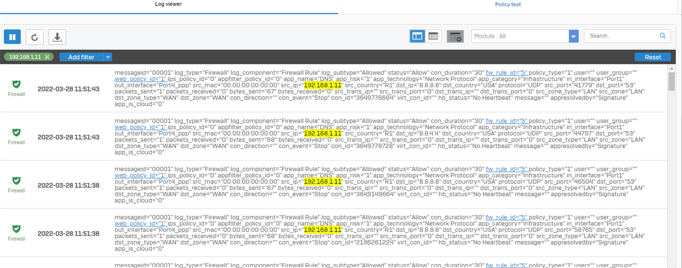Screen dimensions: 682x268
Task: Click Firewall shield icon for src_port 58765 row
Action: coord(17,229)
